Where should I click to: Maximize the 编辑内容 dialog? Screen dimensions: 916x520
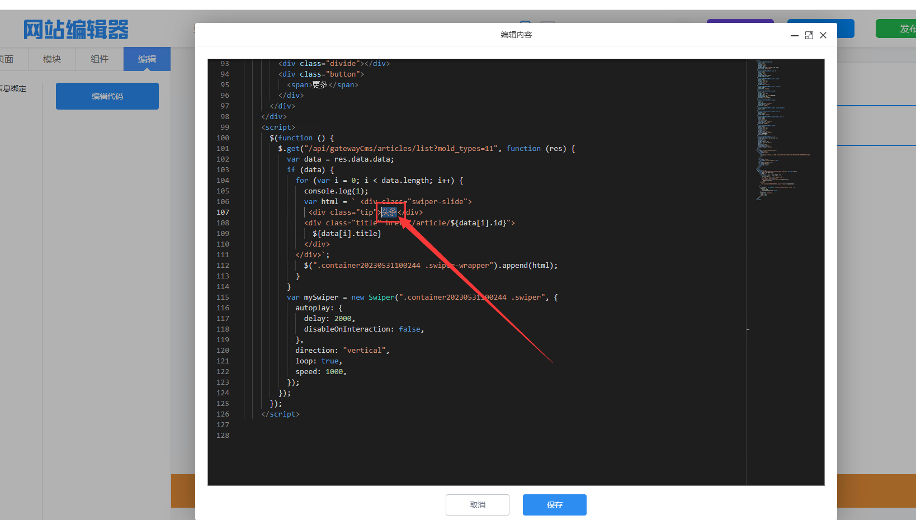[x=809, y=35]
